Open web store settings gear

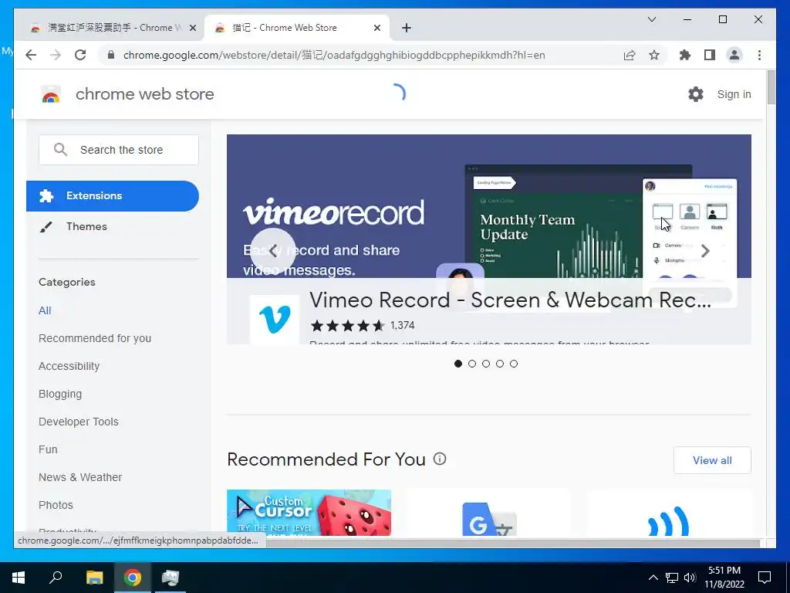696,93
